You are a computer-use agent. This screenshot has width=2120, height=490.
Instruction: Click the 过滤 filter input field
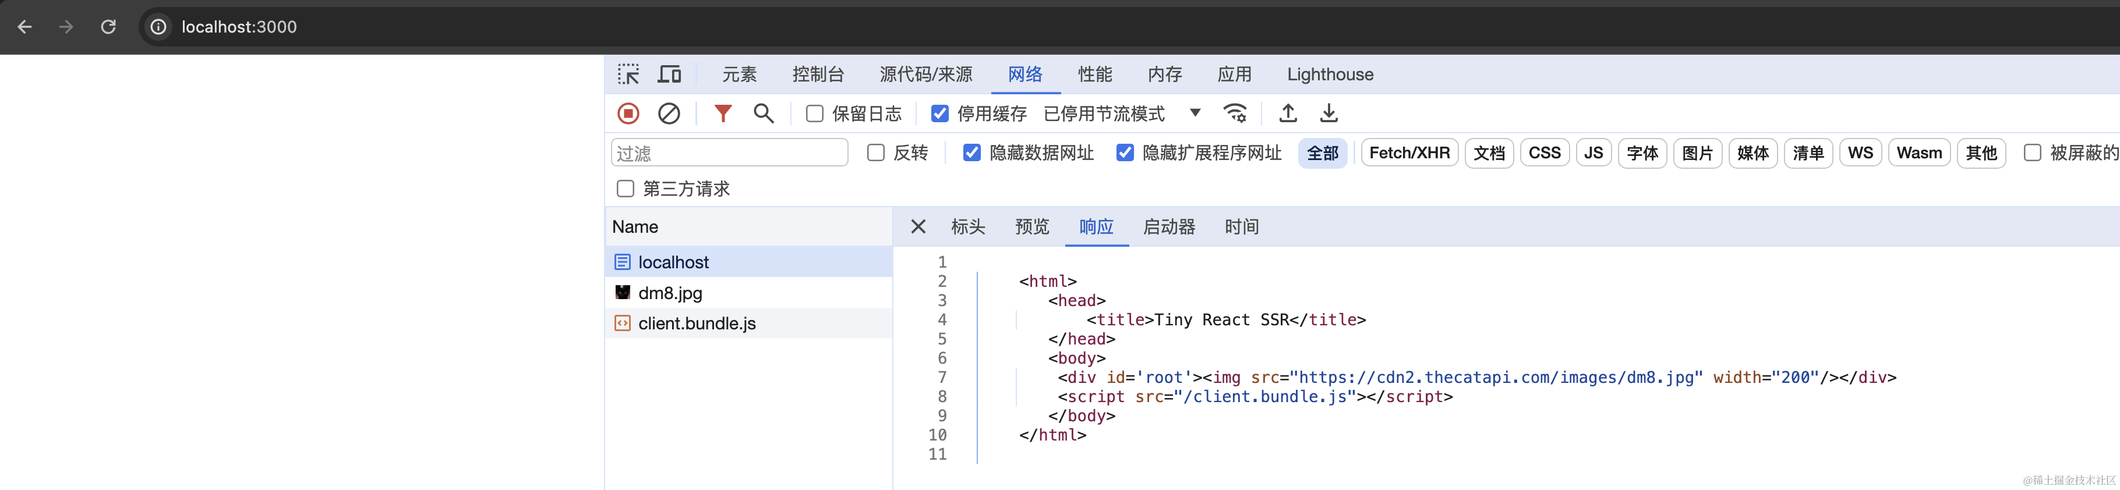[729, 153]
